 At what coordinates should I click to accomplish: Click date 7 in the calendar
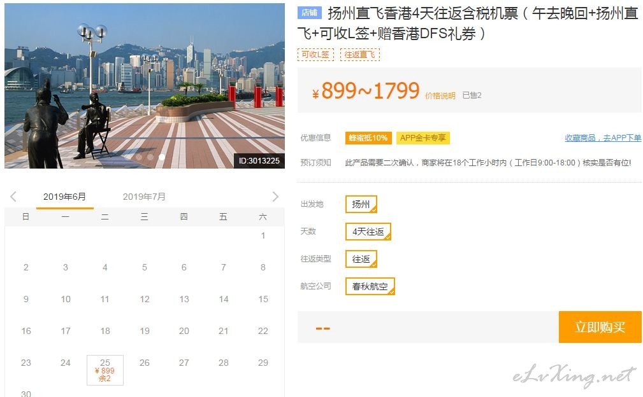pyautogui.click(x=224, y=267)
